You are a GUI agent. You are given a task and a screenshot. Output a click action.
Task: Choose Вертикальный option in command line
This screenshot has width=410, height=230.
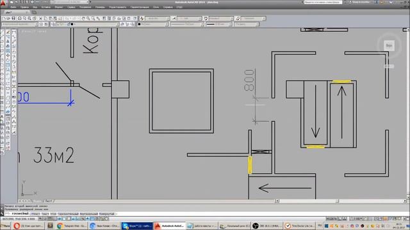[x=88, y=214]
